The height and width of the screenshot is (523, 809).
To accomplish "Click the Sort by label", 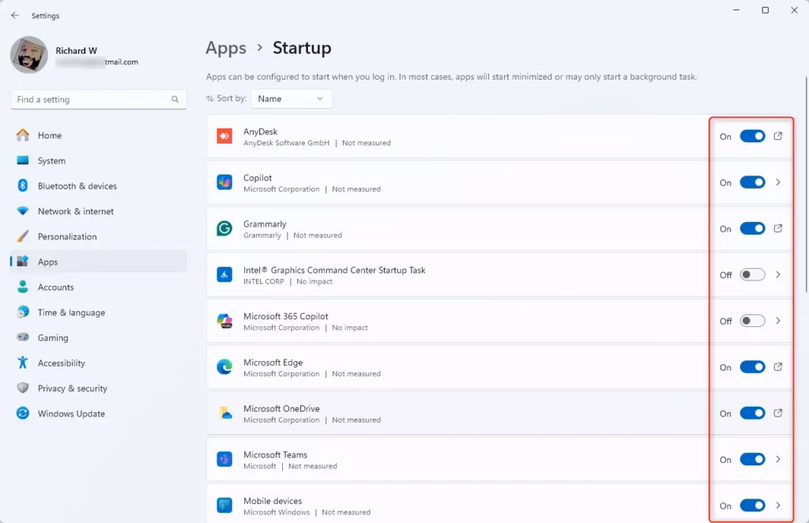I will pos(231,98).
